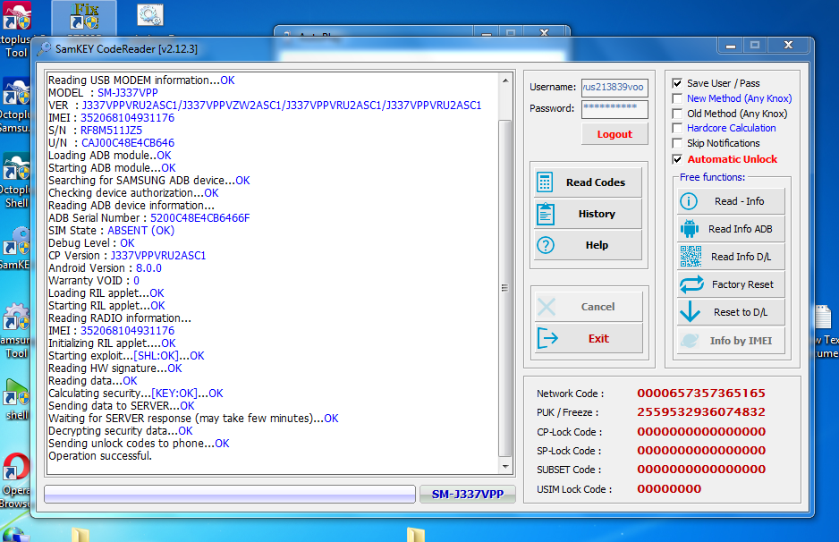
Task: Click the SamKEY key icon in title bar
Action: [45, 48]
